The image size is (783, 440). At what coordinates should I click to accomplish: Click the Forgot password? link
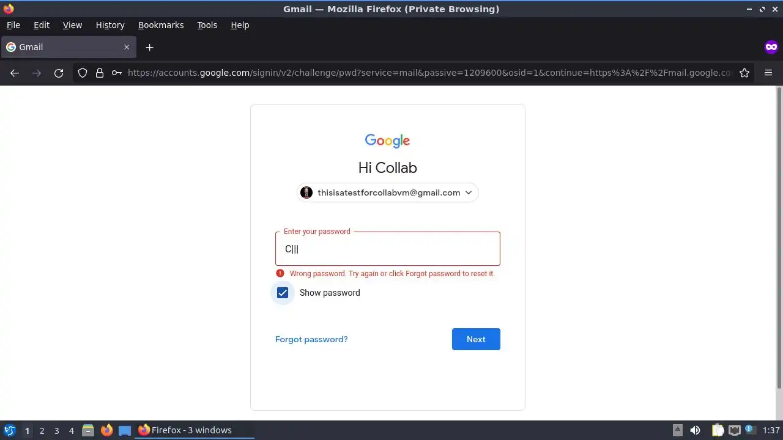point(311,339)
